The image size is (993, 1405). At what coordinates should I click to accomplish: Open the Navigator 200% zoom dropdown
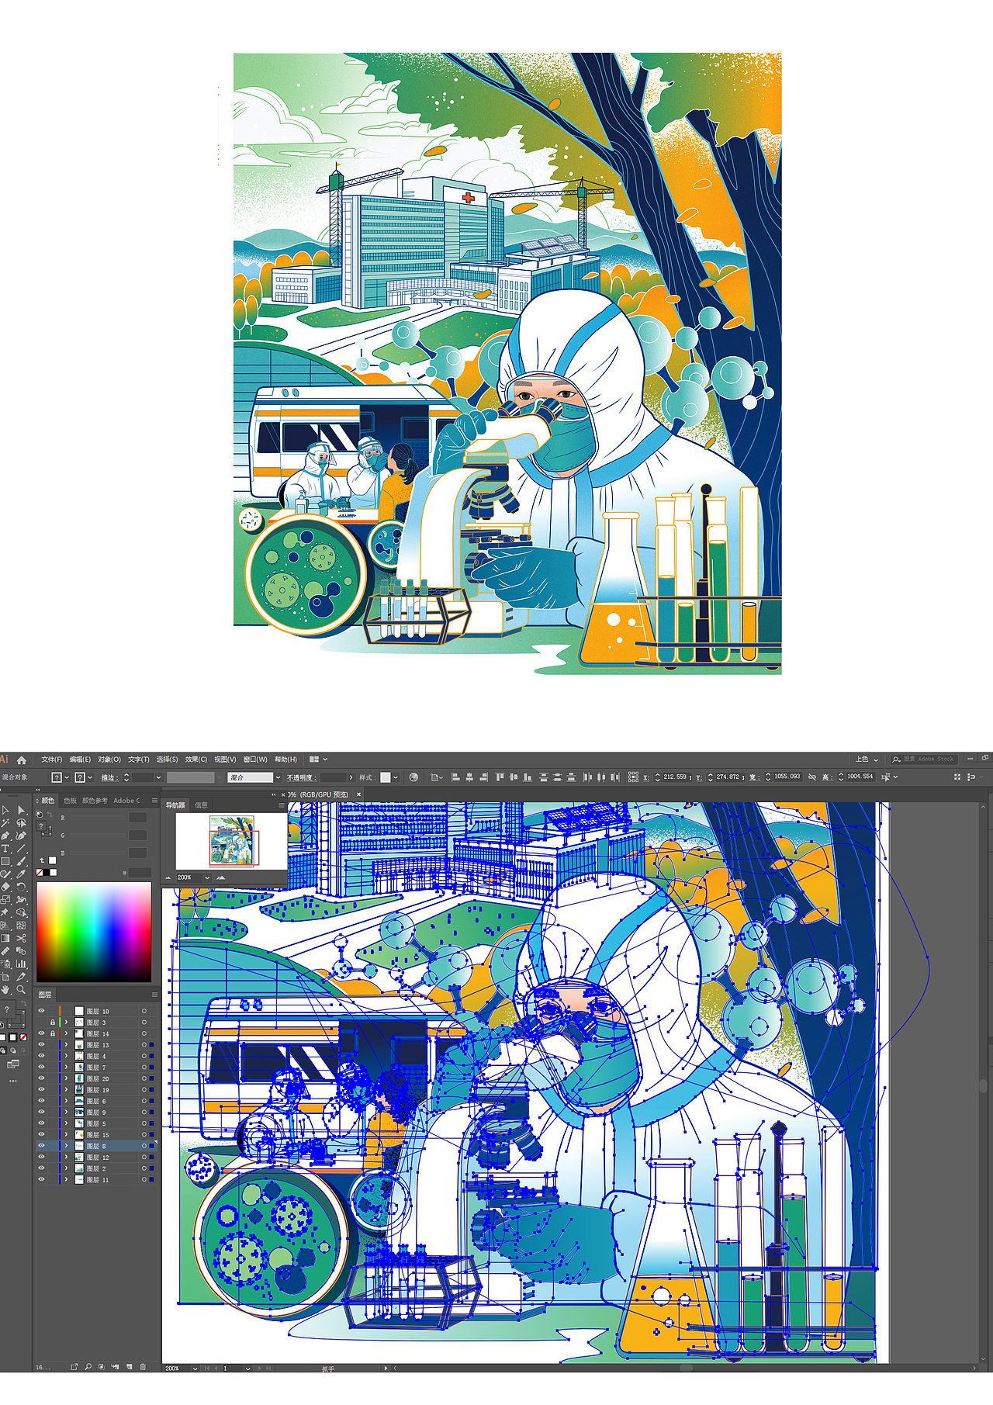[208, 877]
